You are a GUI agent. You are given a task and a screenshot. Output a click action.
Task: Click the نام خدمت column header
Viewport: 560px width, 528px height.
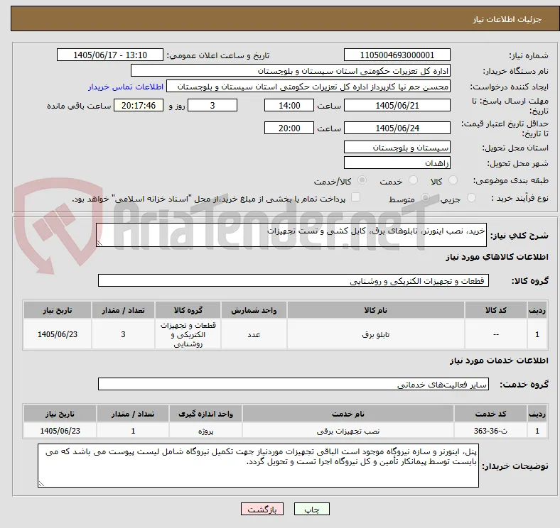348,414
